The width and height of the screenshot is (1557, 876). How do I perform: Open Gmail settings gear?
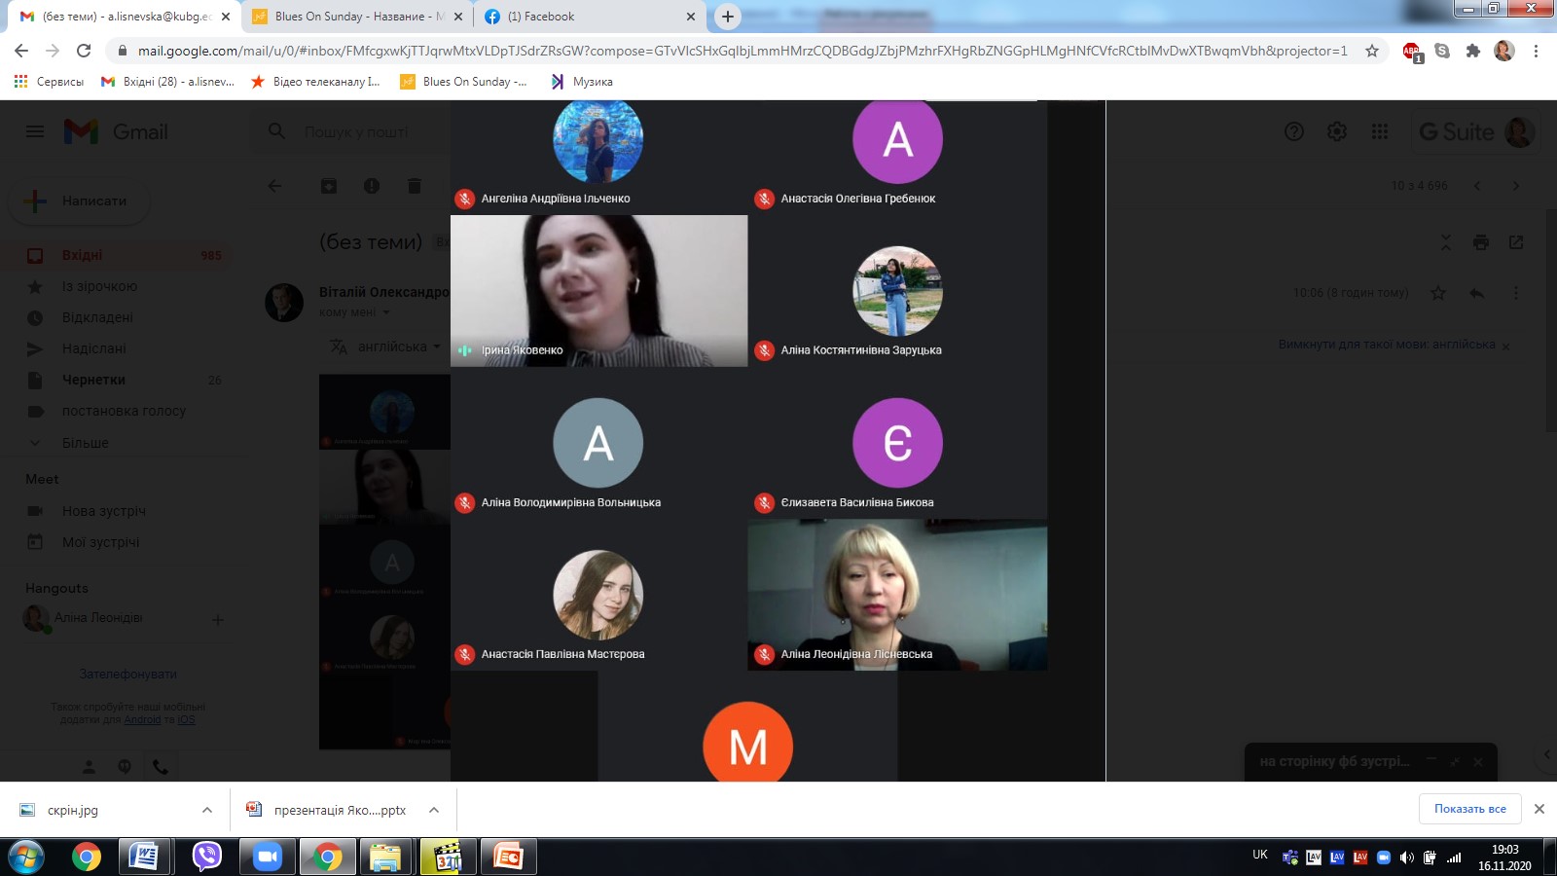[x=1337, y=131]
